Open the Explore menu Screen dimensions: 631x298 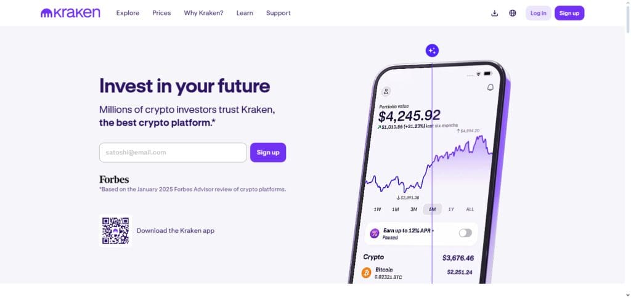click(x=128, y=13)
